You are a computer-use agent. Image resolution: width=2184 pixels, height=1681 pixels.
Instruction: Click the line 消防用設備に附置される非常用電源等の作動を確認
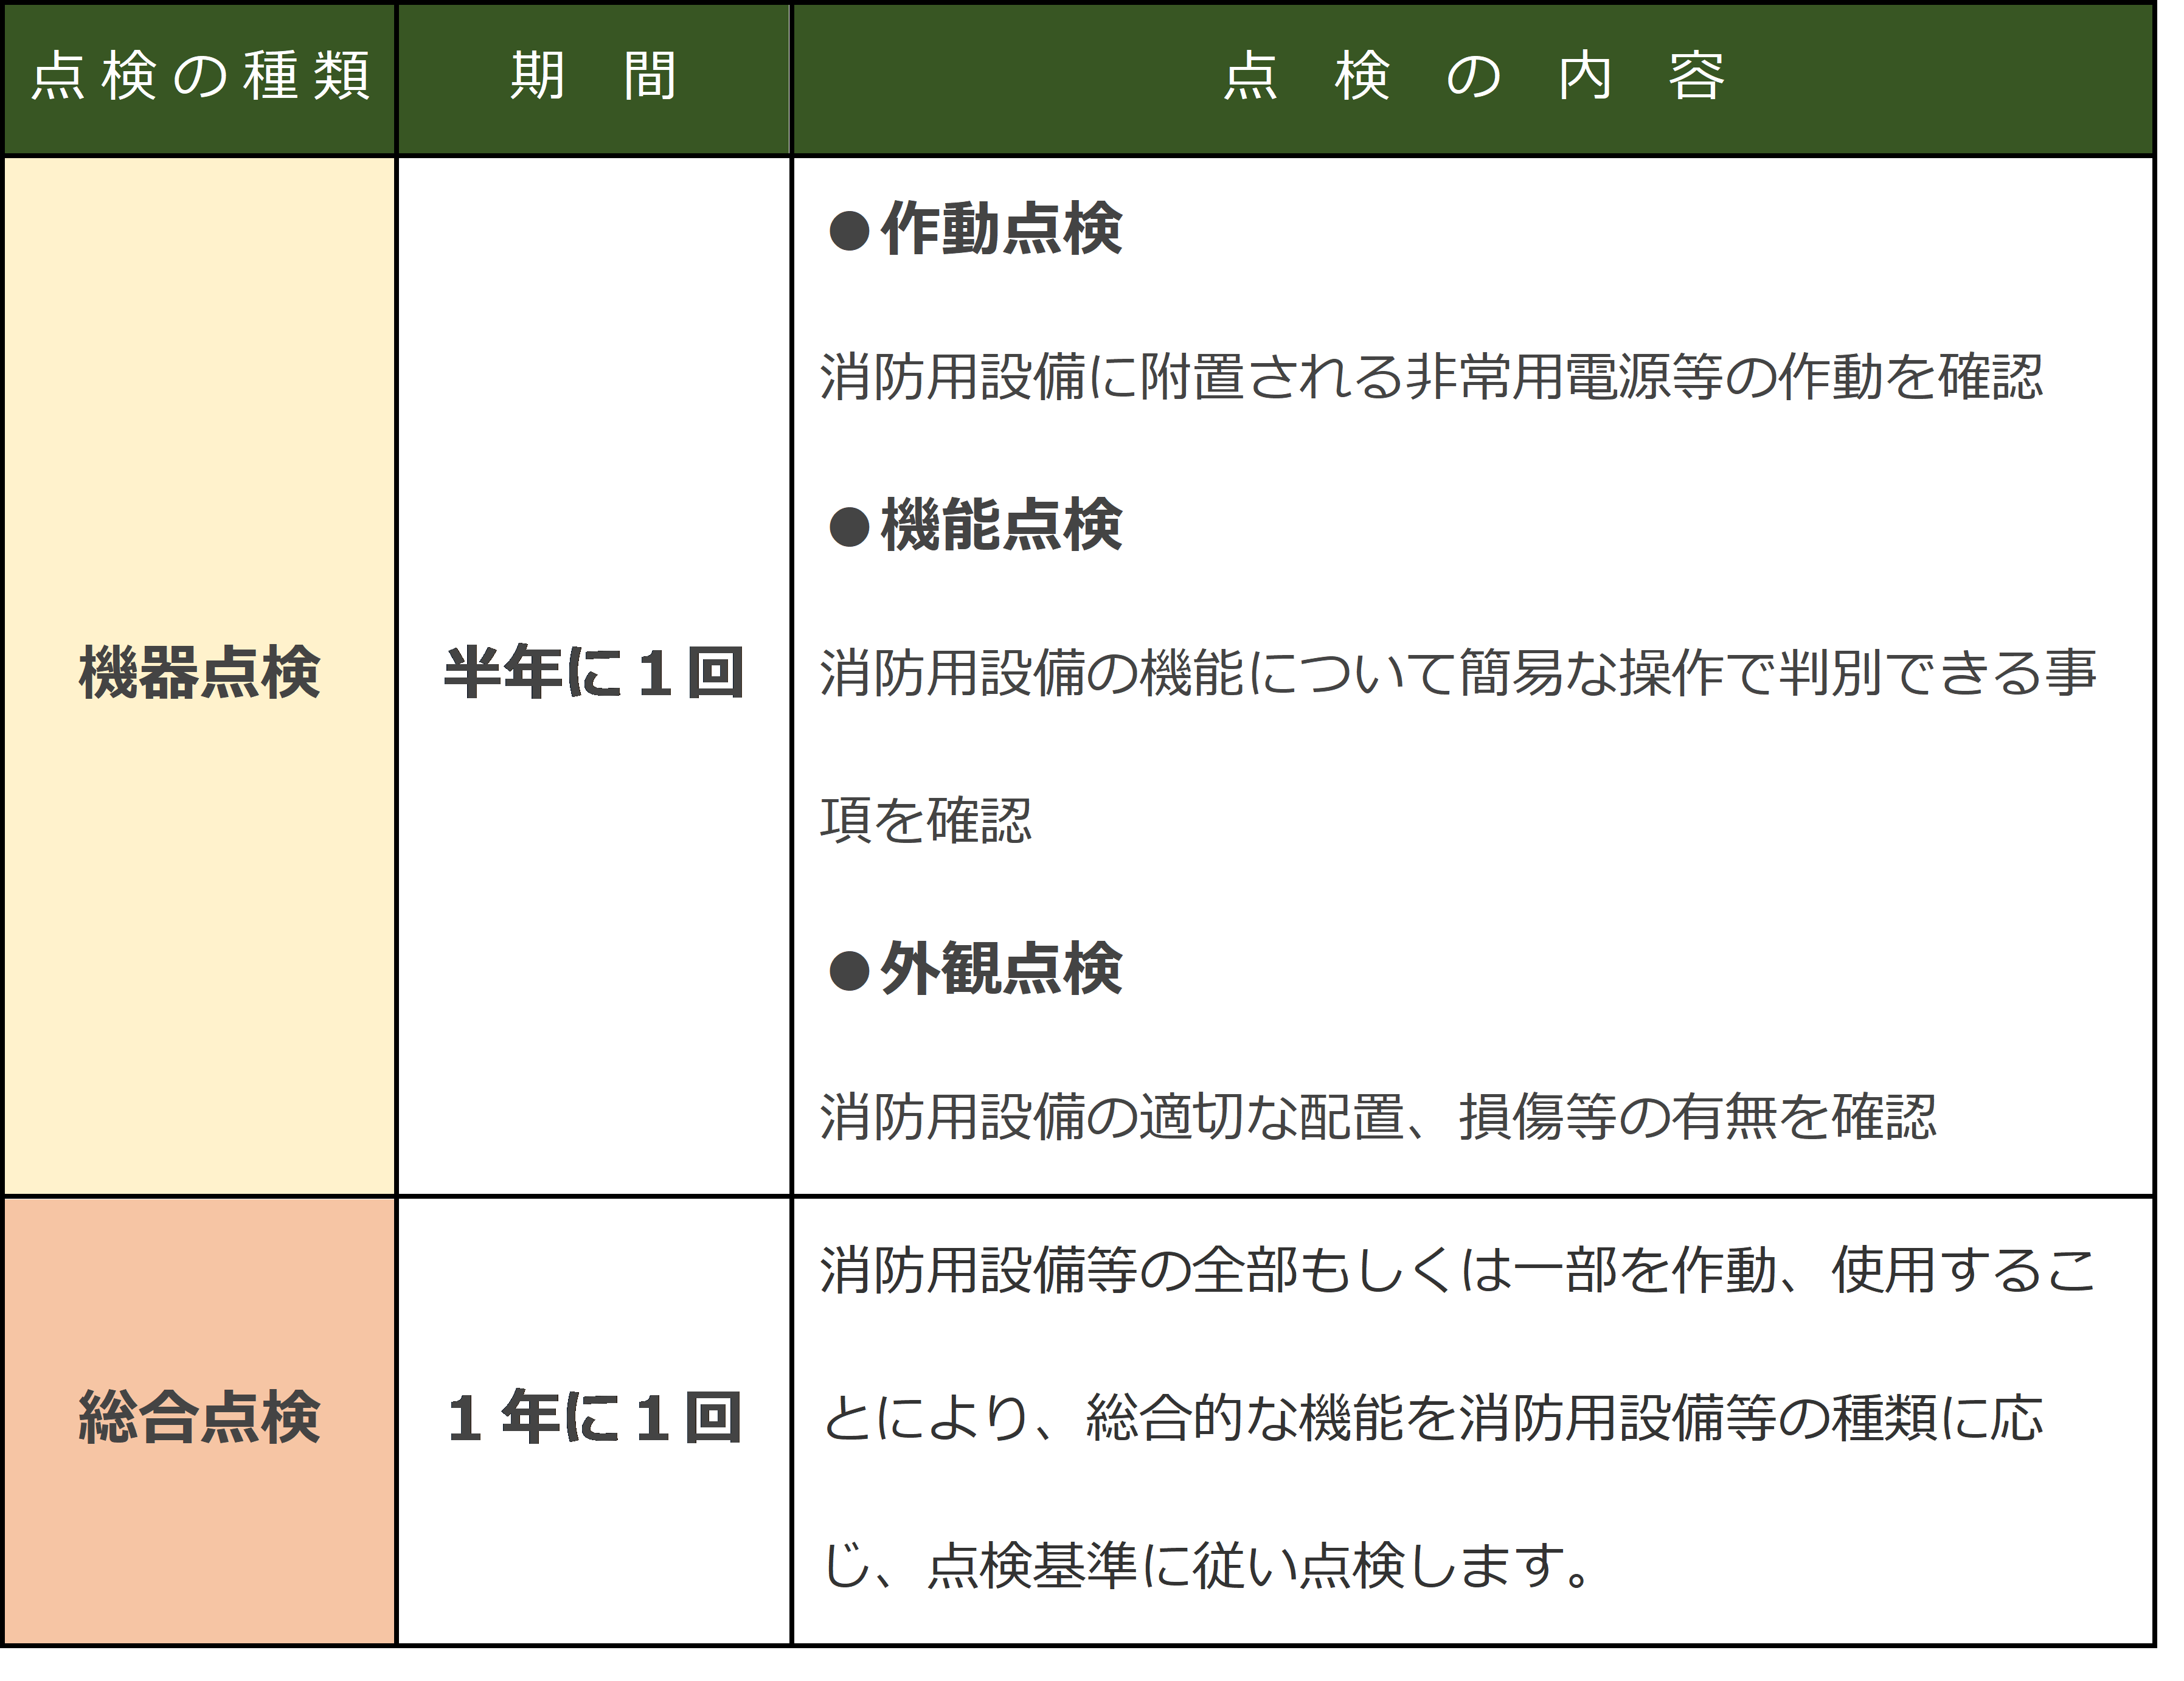coord(1432,378)
